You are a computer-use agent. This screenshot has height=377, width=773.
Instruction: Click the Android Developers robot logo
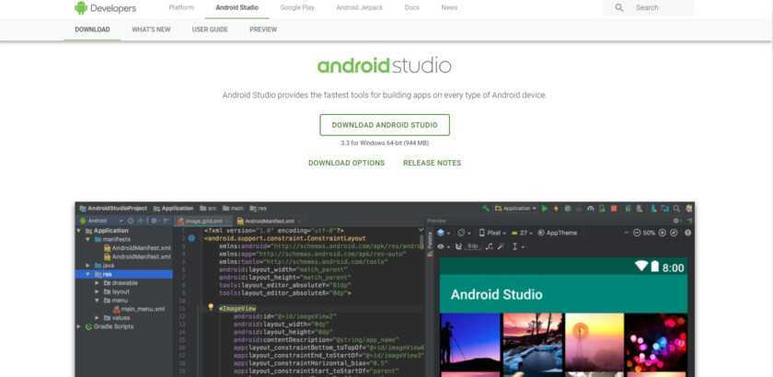point(81,7)
